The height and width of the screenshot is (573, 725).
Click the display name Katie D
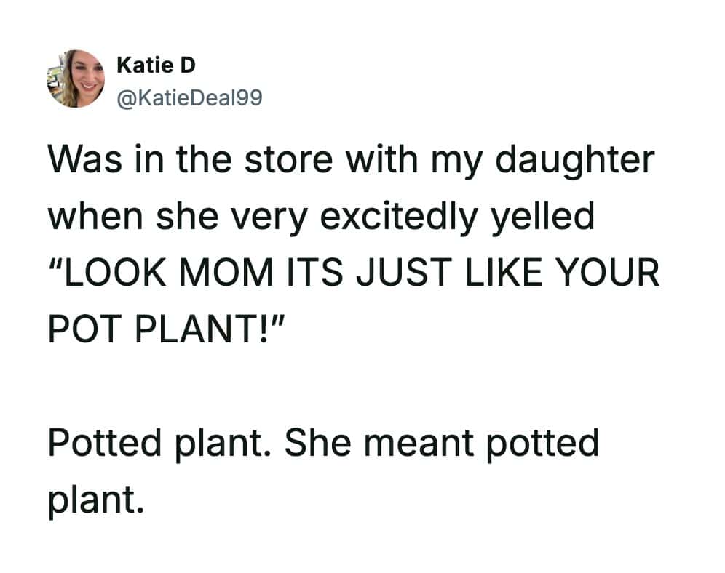157,65
